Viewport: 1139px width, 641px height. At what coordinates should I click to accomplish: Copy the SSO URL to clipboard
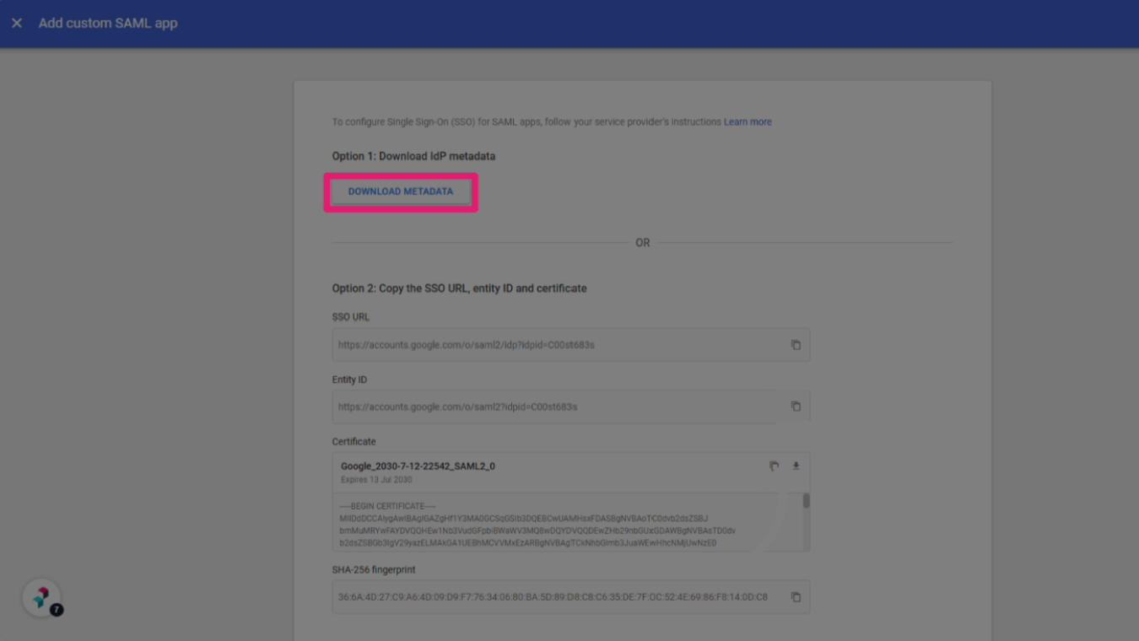796,345
